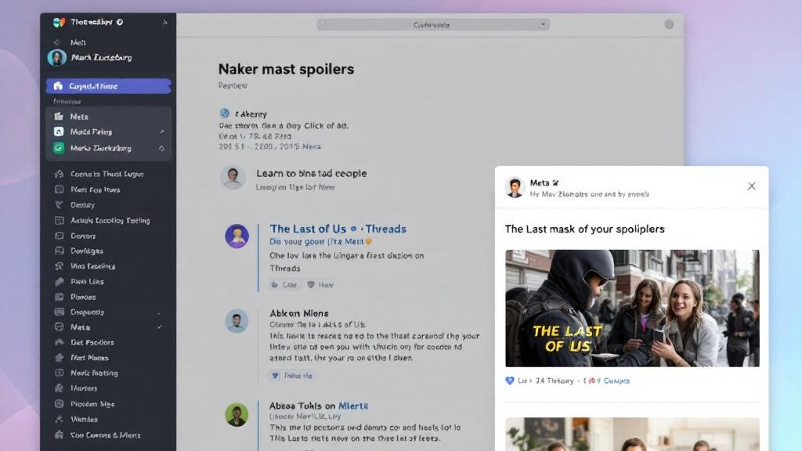Click the blue button under the 'Abicon Mlons' post
802x451 pixels.
coord(291,376)
